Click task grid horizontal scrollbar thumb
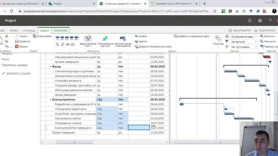Image resolution: width=278 pixels, height=156 pixels. pos(74,142)
